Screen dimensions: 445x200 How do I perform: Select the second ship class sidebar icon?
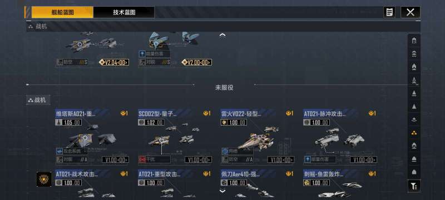point(414,54)
